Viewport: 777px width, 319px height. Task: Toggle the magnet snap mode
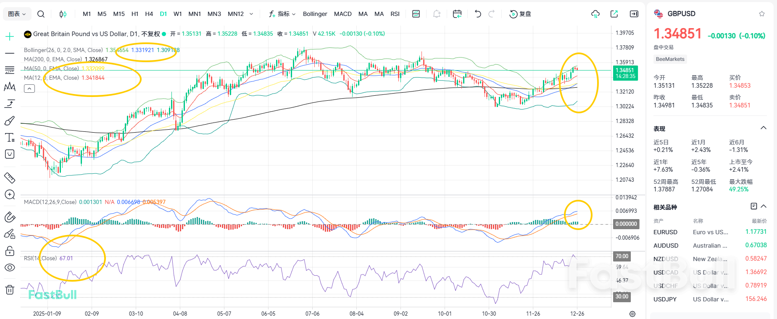(x=10, y=217)
